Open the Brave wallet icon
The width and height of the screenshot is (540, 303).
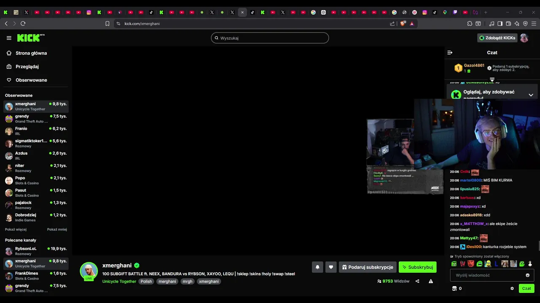click(x=508, y=24)
